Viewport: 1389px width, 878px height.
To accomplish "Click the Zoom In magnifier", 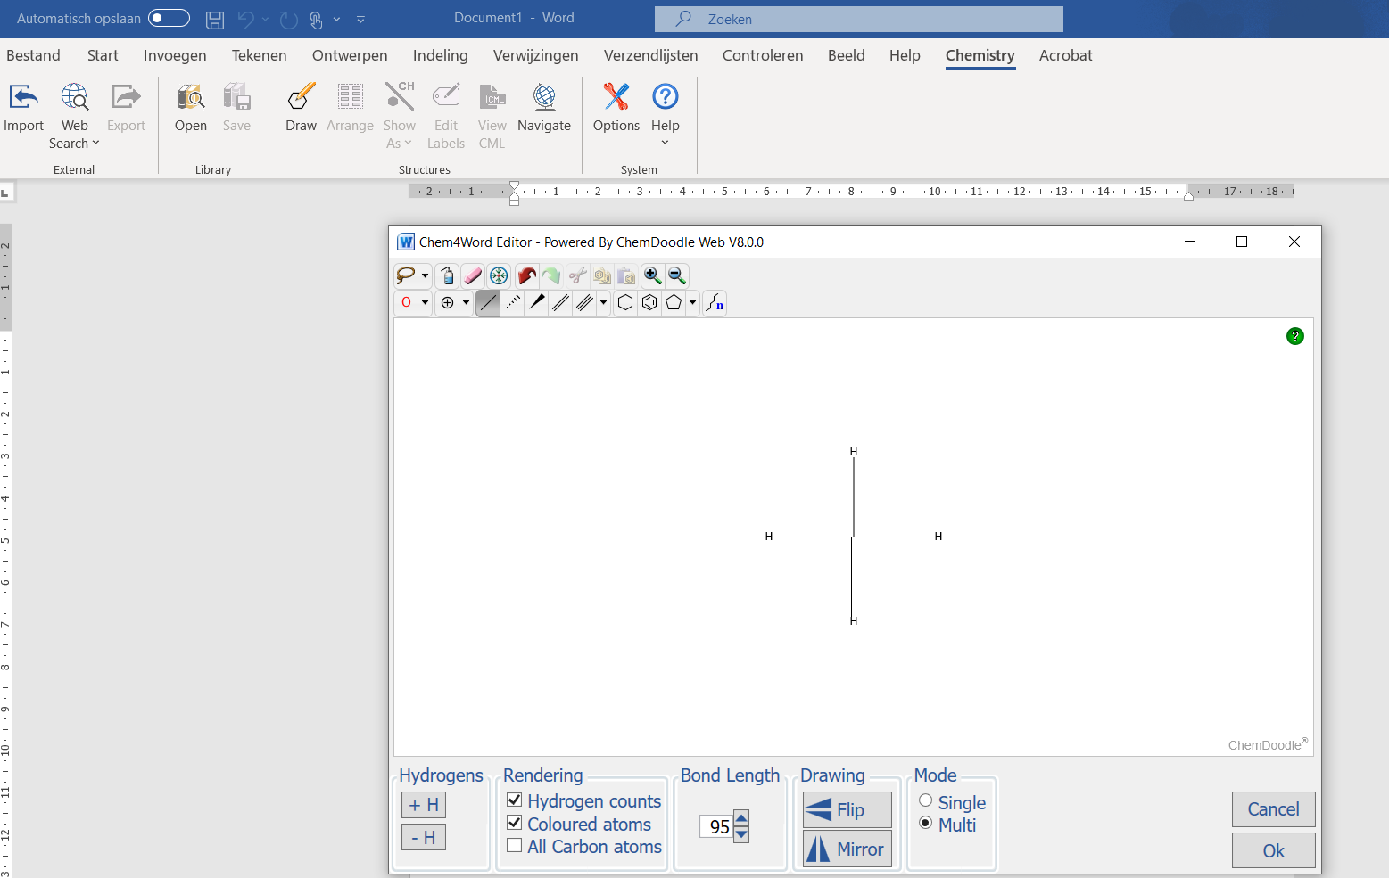I will coord(653,275).
